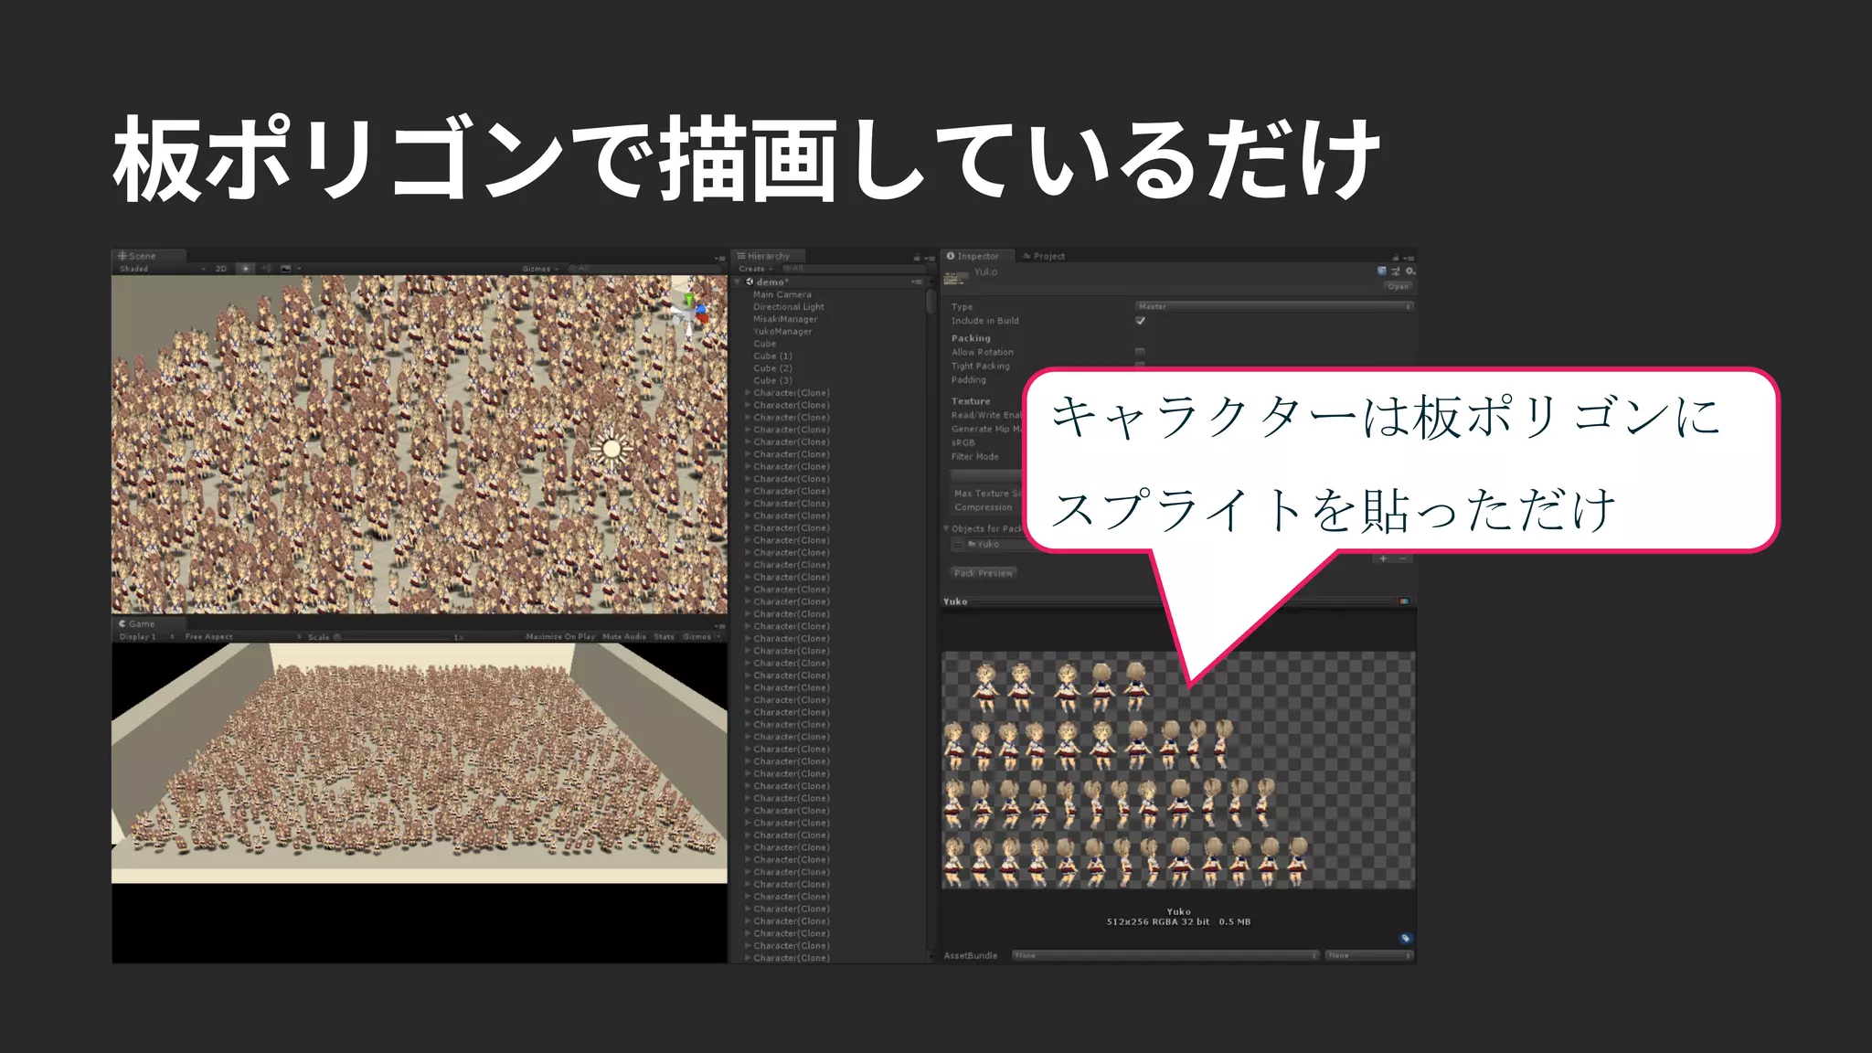The height and width of the screenshot is (1053, 1872).
Task: Focus Scene search field
Action: coord(644,269)
